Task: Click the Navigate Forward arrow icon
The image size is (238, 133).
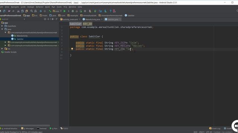Action: pyautogui.click(x=45, y=11)
